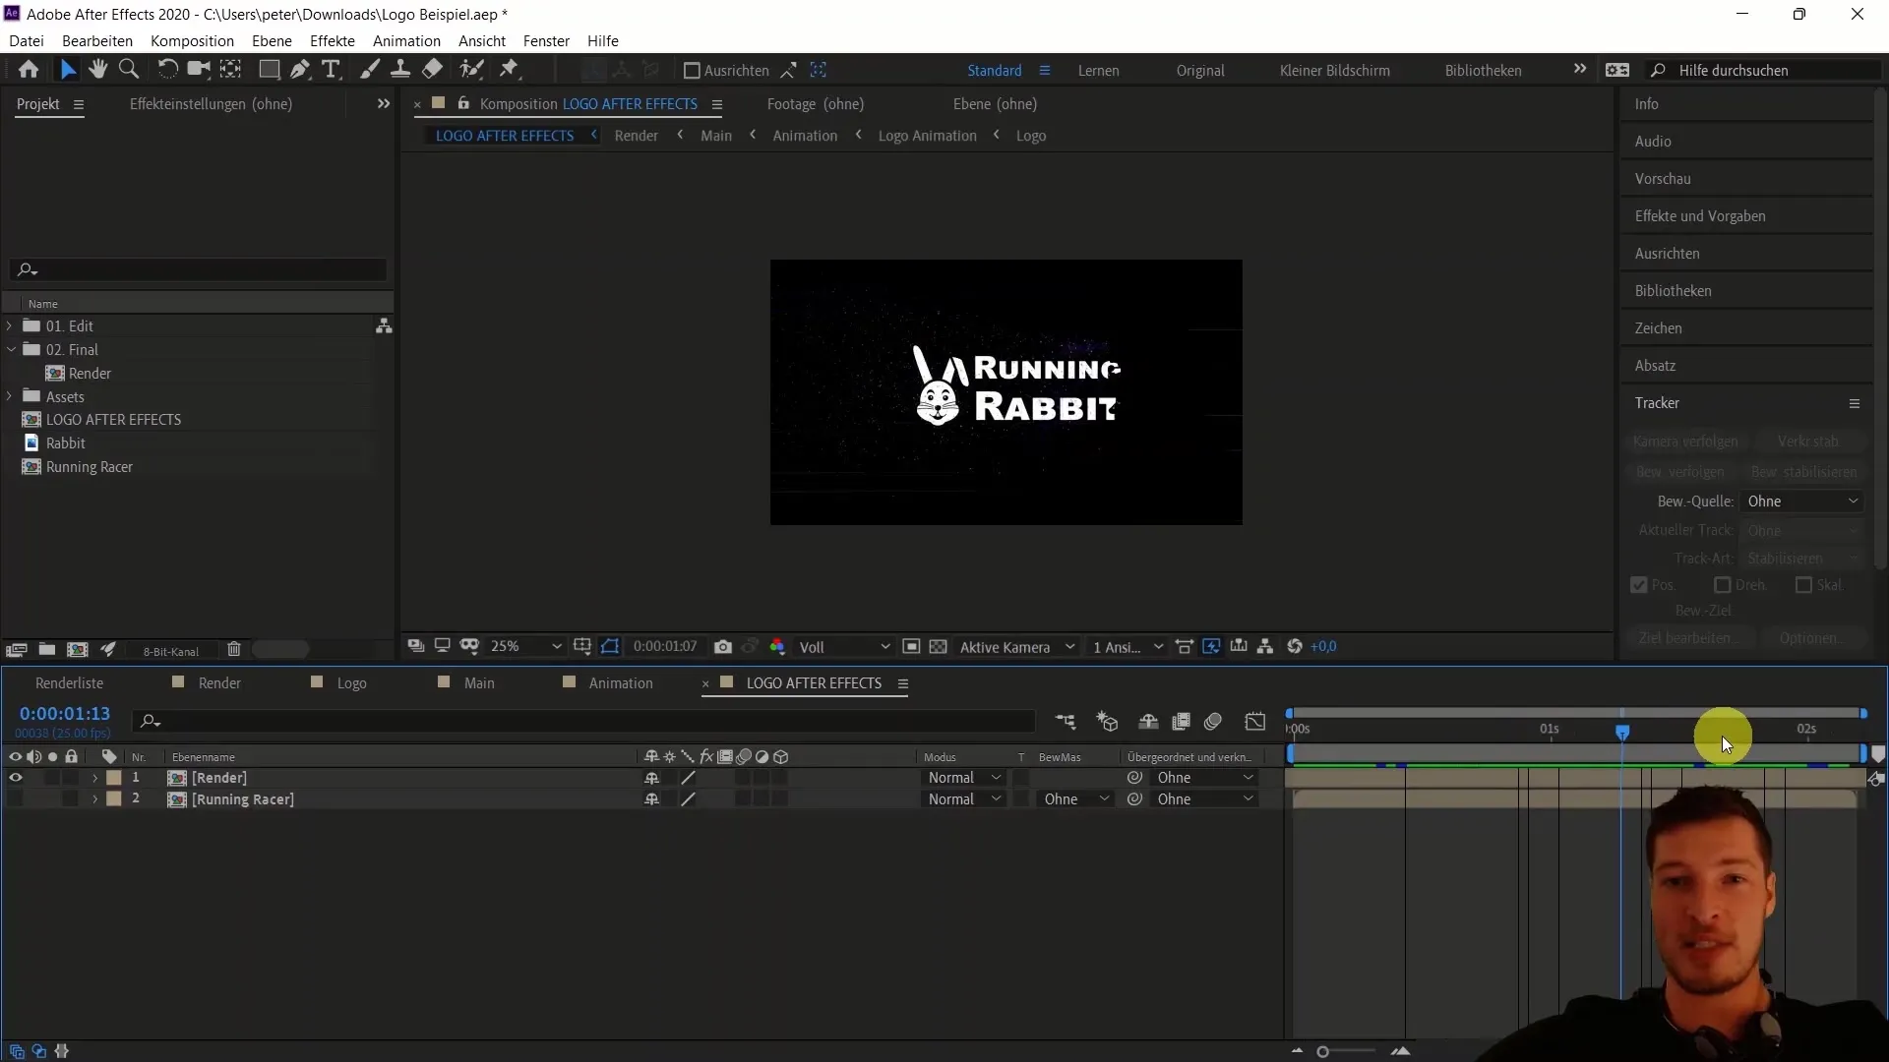Switch to the Logo Animation tab
Screen dimensions: 1889x1062
pos(928,135)
